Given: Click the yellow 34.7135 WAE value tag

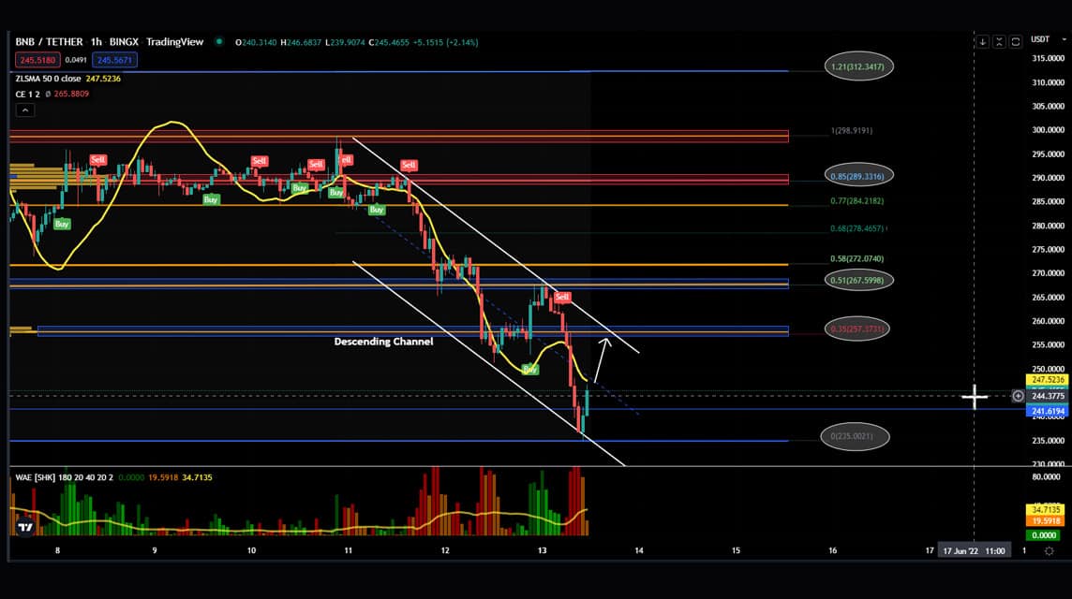Looking at the screenshot, I should click(1046, 509).
